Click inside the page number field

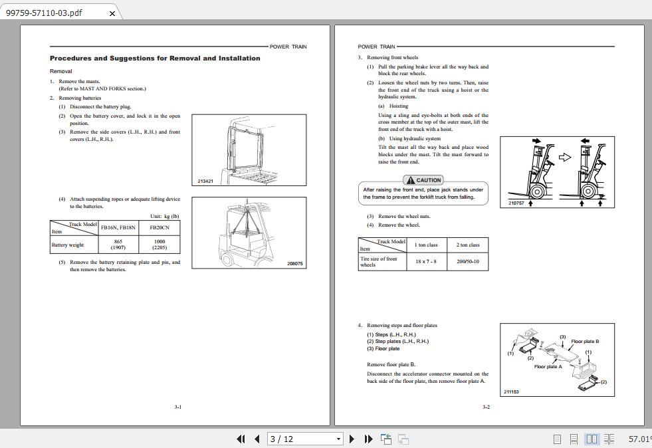pos(292,439)
